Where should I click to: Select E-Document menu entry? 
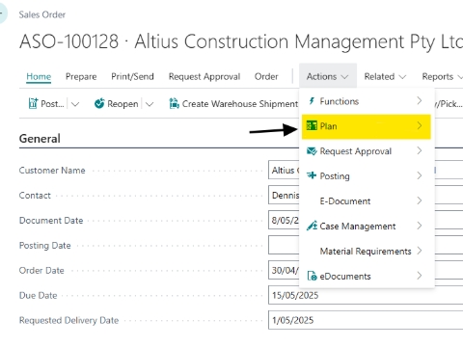[x=367, y=200]
